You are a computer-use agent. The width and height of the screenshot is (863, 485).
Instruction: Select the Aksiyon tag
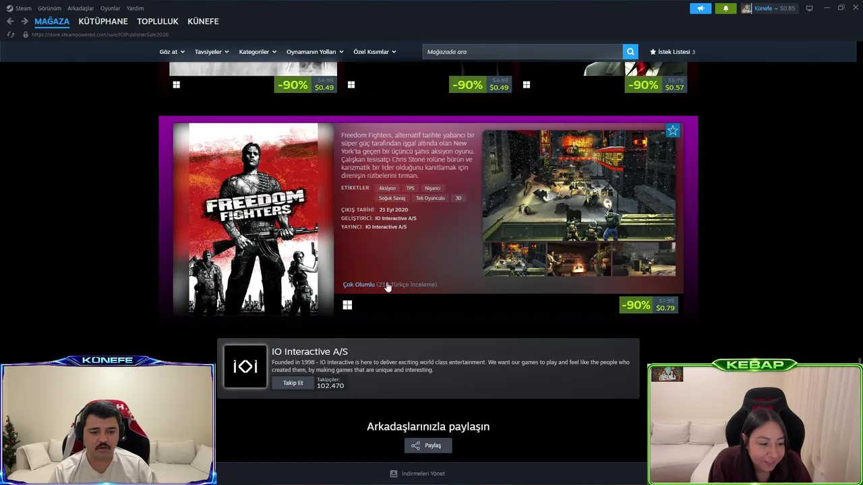pyautogui.click(x=387, y=189)
